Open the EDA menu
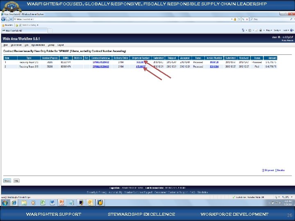The image size is (295, 221). coord(26,45)
